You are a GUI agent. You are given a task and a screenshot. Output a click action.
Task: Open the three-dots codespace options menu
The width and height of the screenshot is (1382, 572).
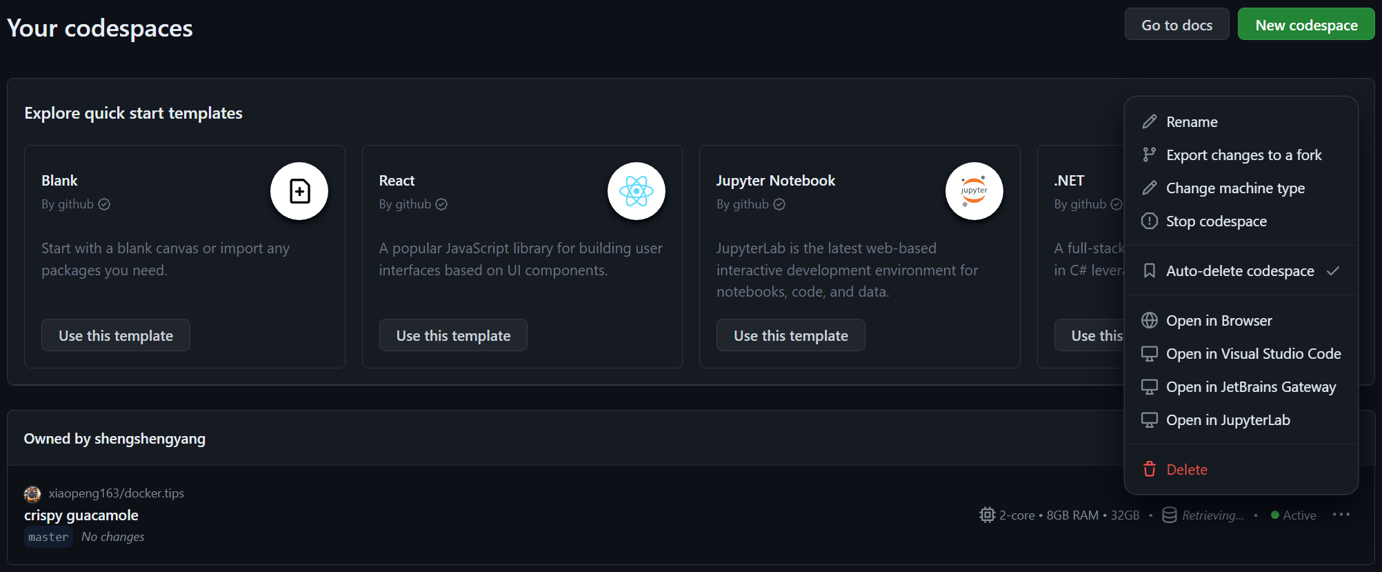1341,515
